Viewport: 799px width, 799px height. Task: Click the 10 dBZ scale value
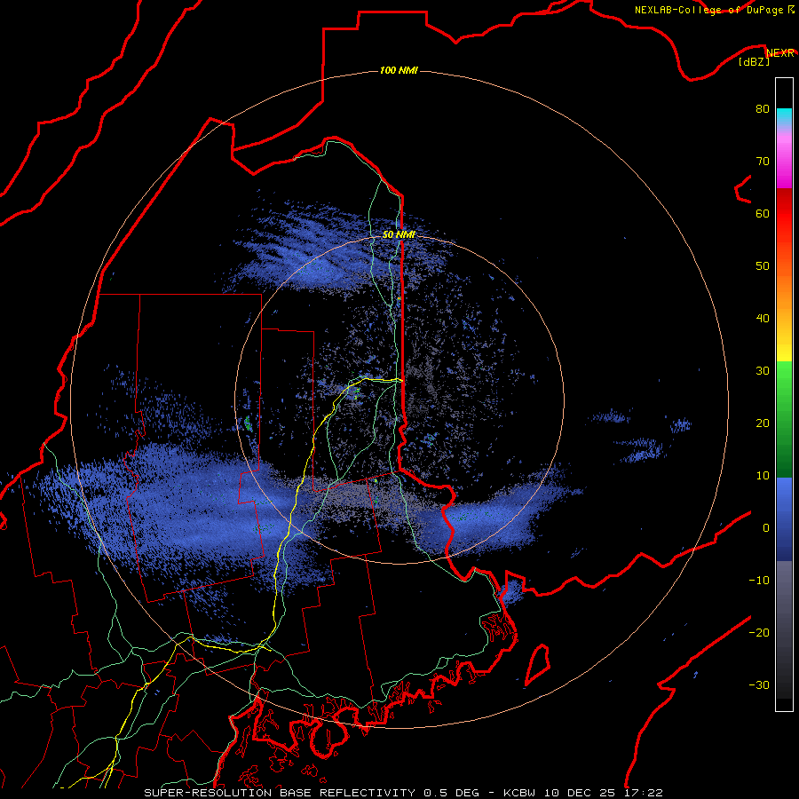pos(763,476)
